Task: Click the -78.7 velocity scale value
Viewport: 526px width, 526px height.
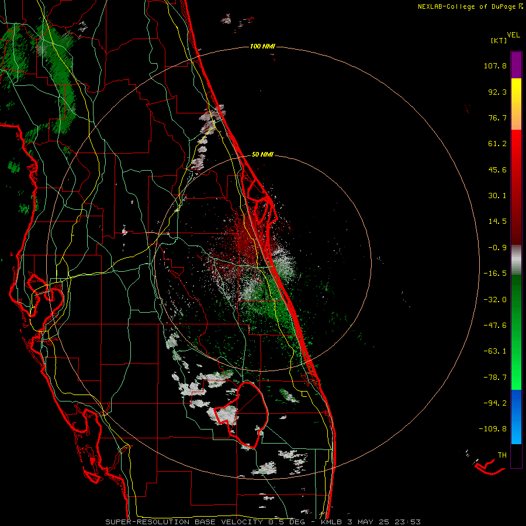Action: tap(495, 378)
